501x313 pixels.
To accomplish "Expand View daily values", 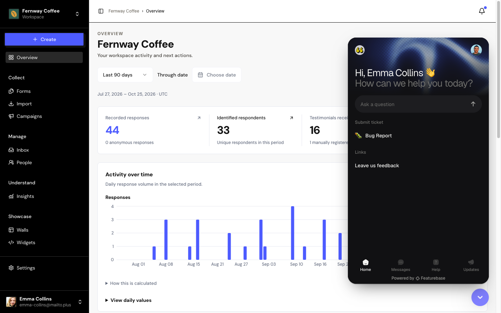I will 128,300.
